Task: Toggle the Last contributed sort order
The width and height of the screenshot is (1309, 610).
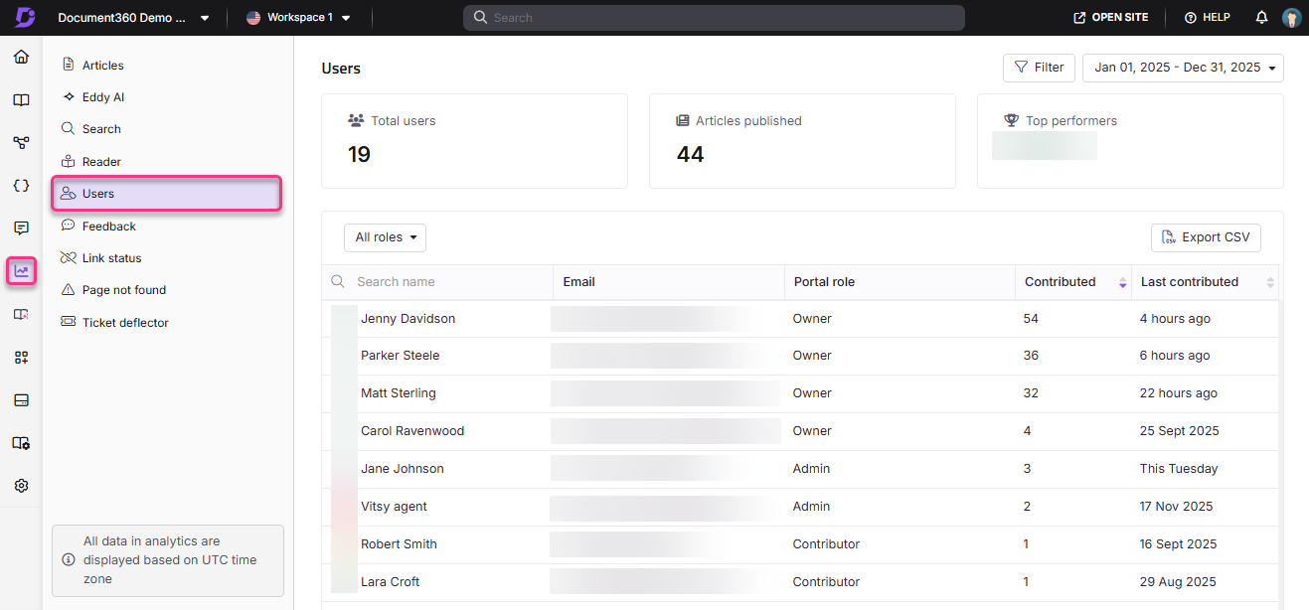Action: pyautogui.click(x=1270, y=282)
